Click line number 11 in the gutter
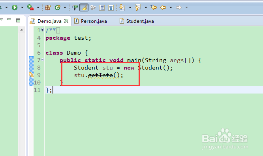Screen dimensions: 263x156 [x=37, y=90]
